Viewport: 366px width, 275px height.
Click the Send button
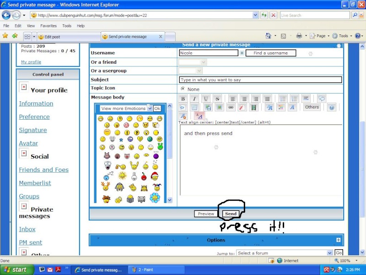pyautogui.click(x=231, y=214)
